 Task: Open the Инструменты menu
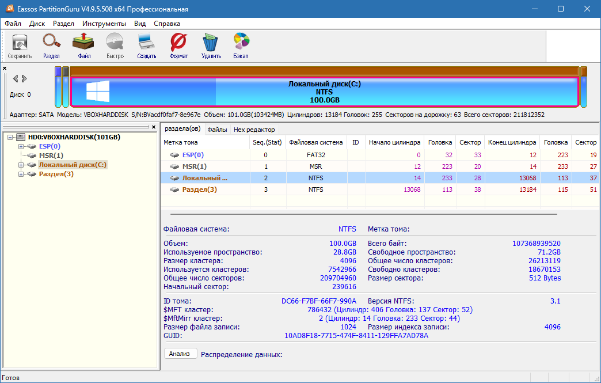[x=104, y=24]
